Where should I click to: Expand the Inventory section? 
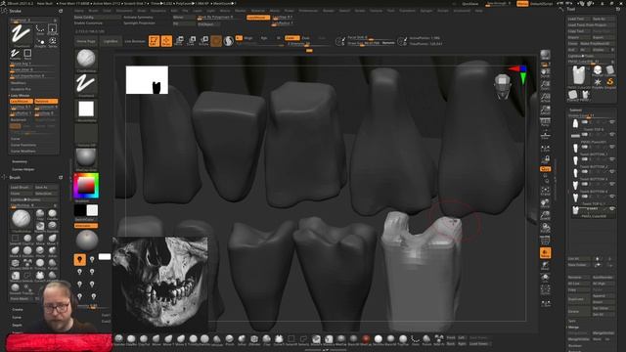pyautogui.click(x=20, y=161)
